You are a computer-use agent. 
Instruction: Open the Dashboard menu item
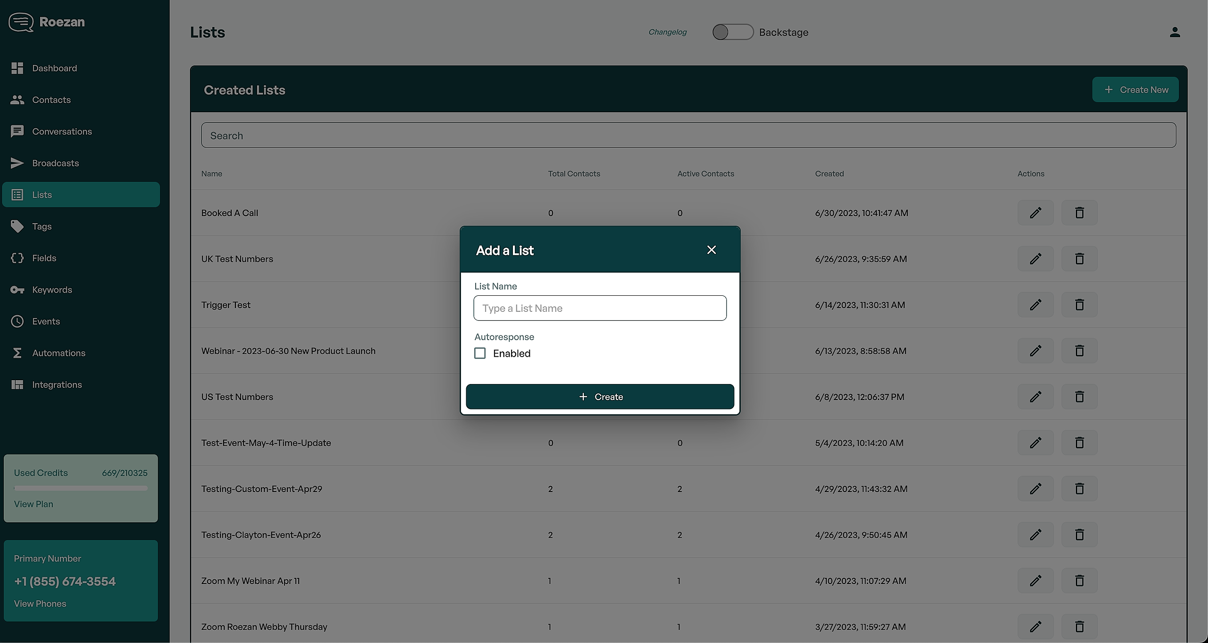click(x=54, y=68)
